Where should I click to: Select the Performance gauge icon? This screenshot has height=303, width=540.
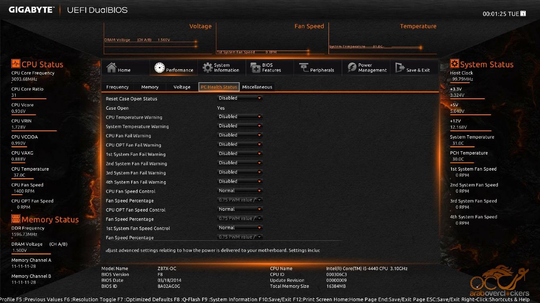[x=160, y=67]
